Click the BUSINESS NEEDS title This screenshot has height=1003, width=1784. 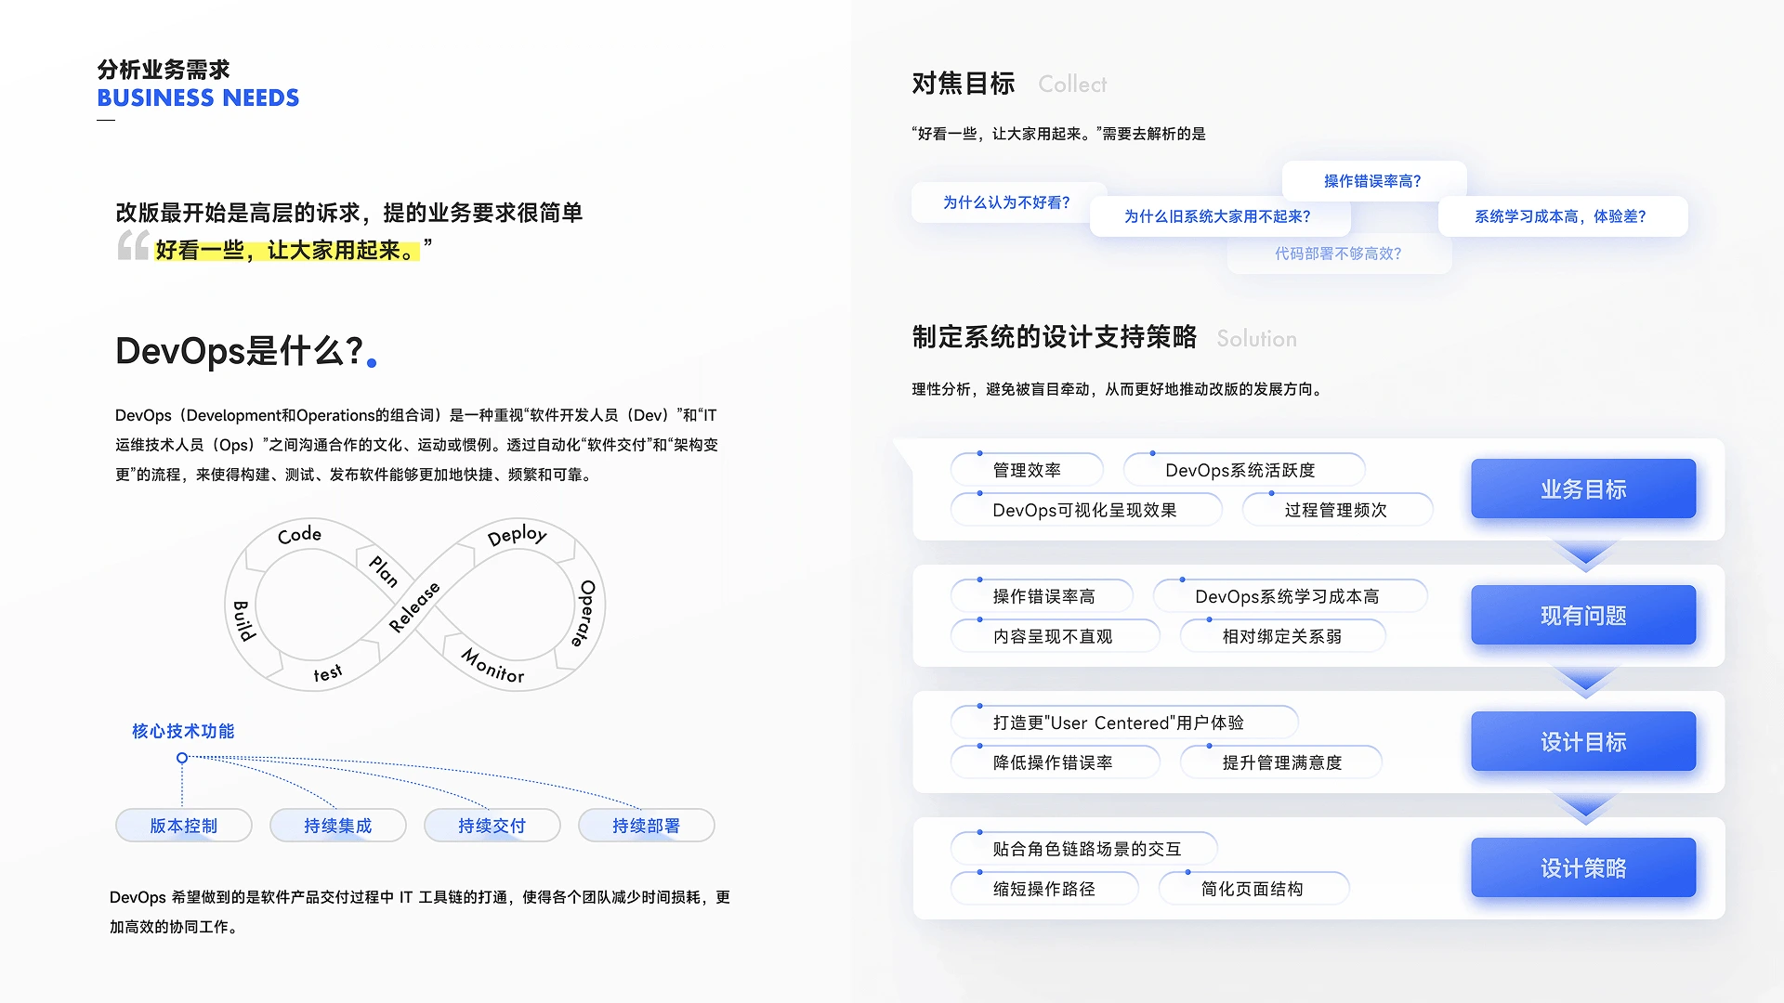[x=198, y=98]
